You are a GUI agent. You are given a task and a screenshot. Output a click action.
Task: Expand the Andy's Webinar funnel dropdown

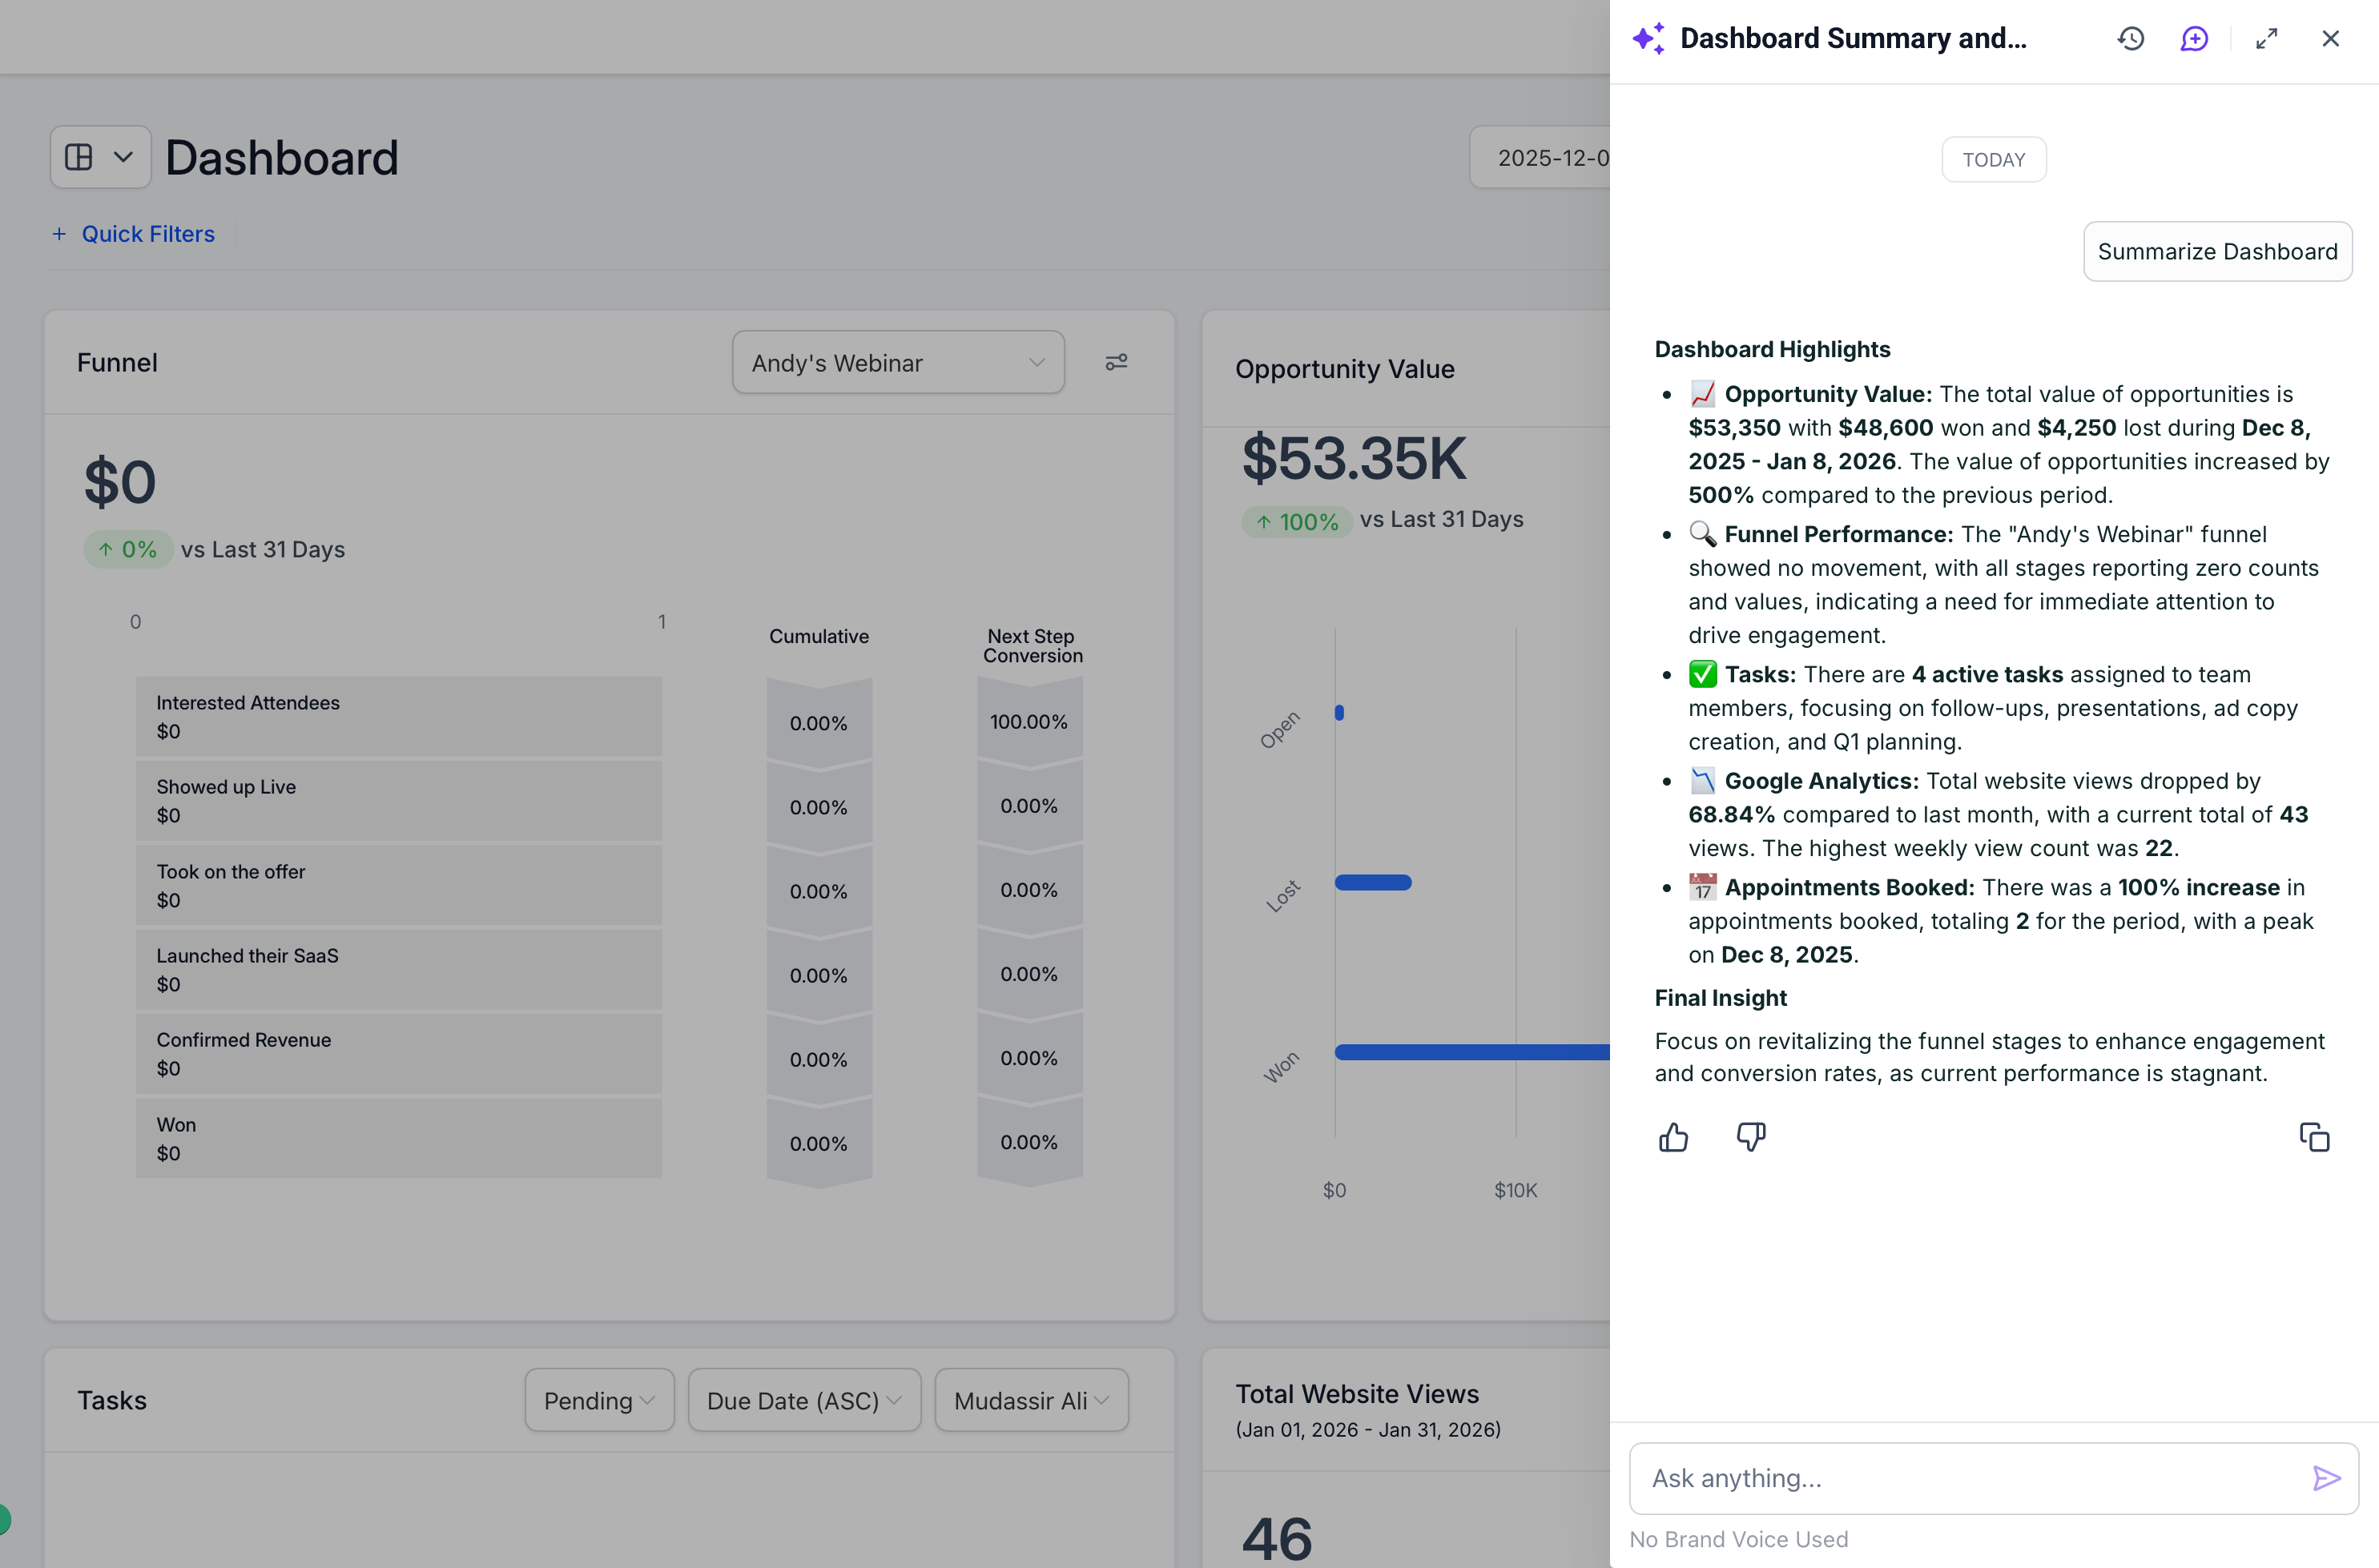pos(897,362)
